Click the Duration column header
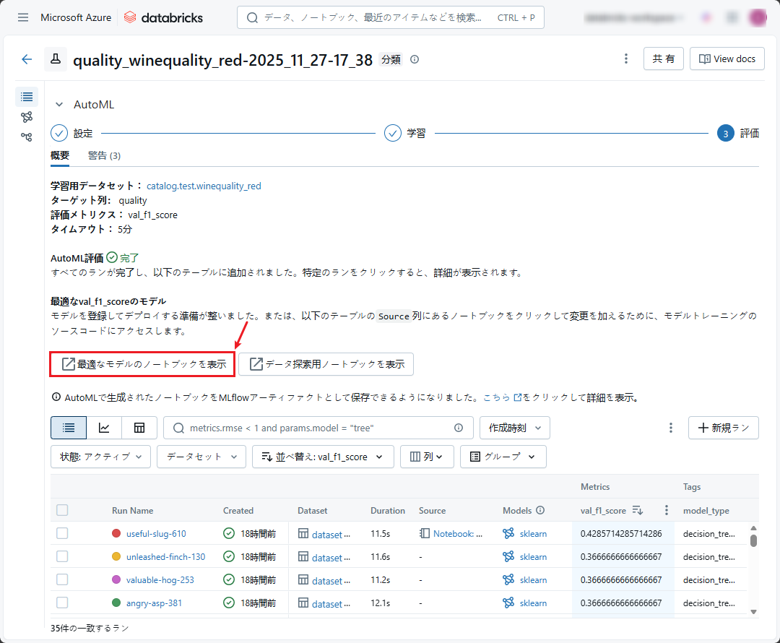 388,510
